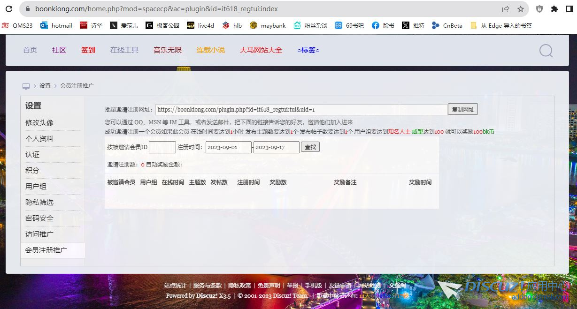
Task: Open the browser extensions puzzle icon
Action: (x=554, y=9)
